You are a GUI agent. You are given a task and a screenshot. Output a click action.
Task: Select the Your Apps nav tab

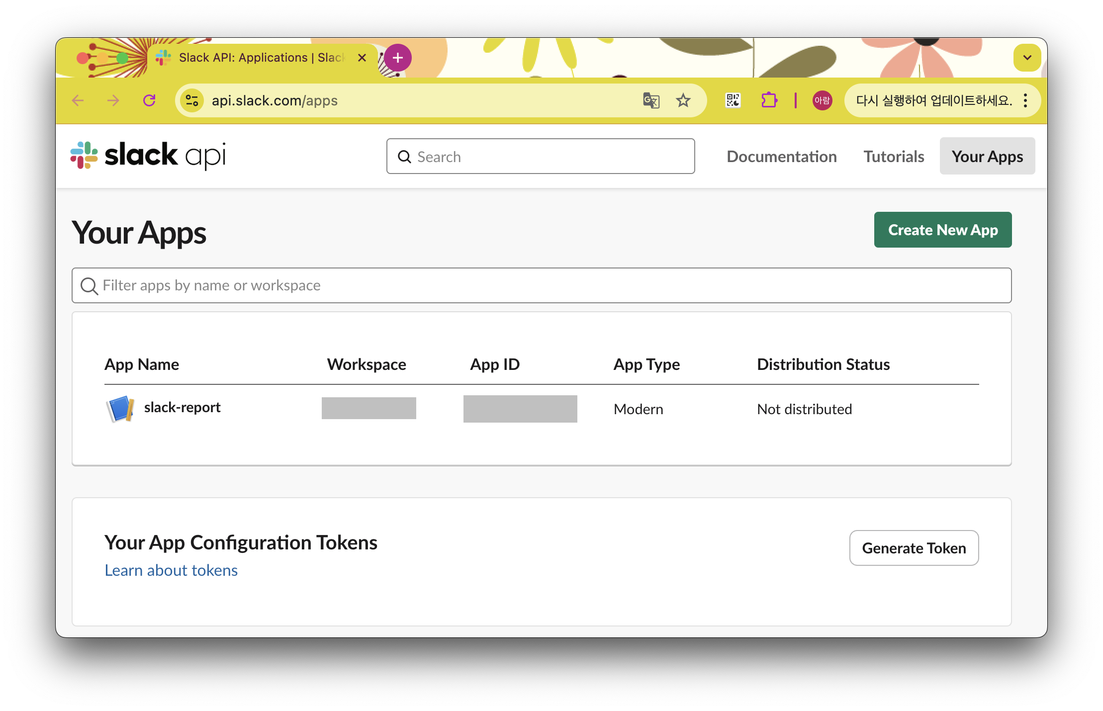point(987,157)
